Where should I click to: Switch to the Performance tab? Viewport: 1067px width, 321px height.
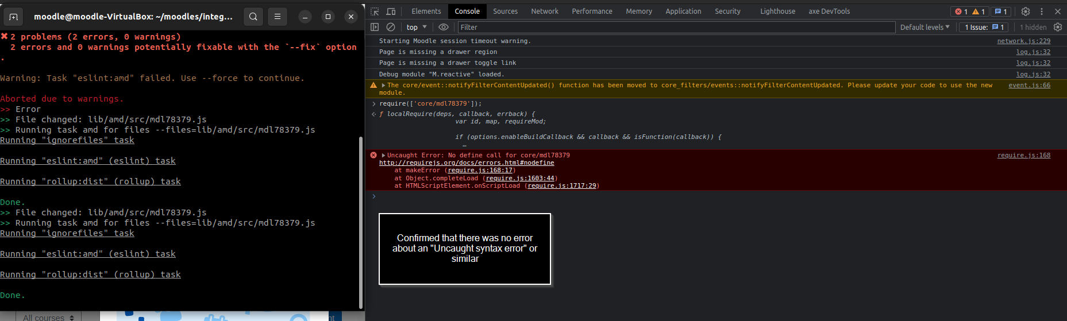592,11
